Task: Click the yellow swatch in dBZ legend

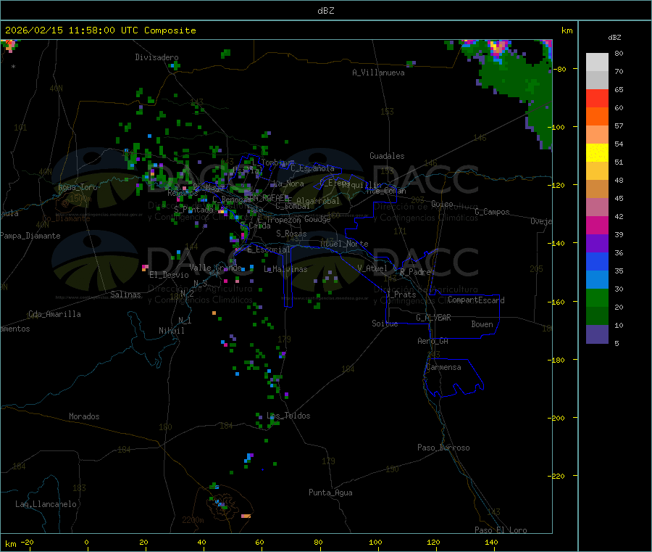Action: (597, 153)
